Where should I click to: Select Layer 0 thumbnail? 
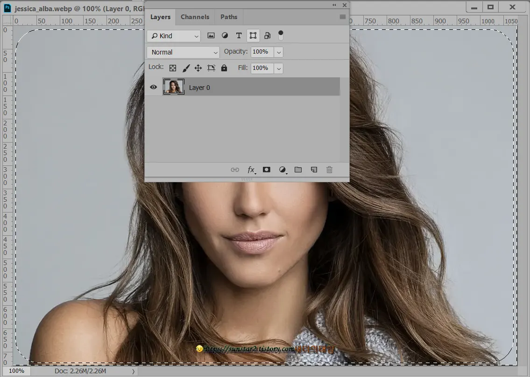coord(174,87)
